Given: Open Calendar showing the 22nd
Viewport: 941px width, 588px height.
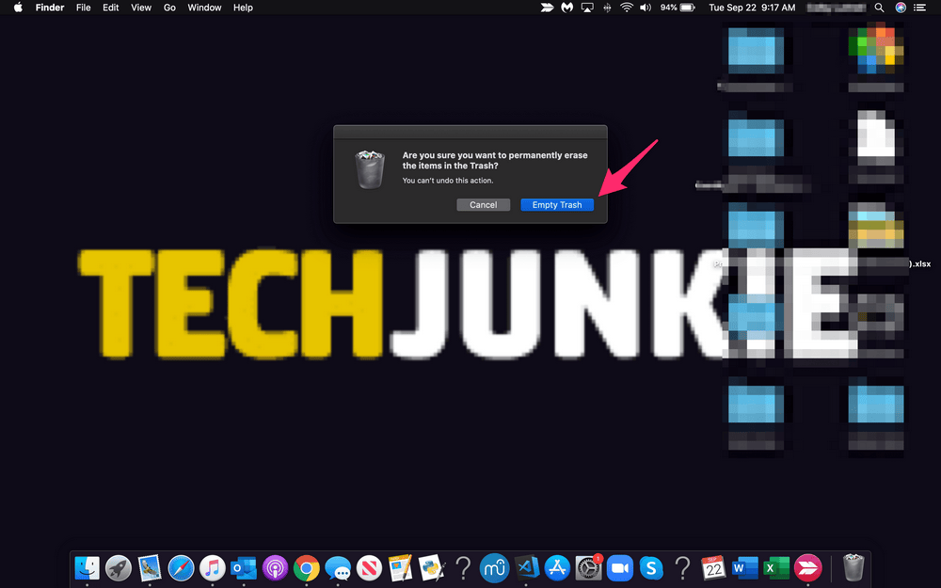Looking at the screenshot, I should pos(713,568).
